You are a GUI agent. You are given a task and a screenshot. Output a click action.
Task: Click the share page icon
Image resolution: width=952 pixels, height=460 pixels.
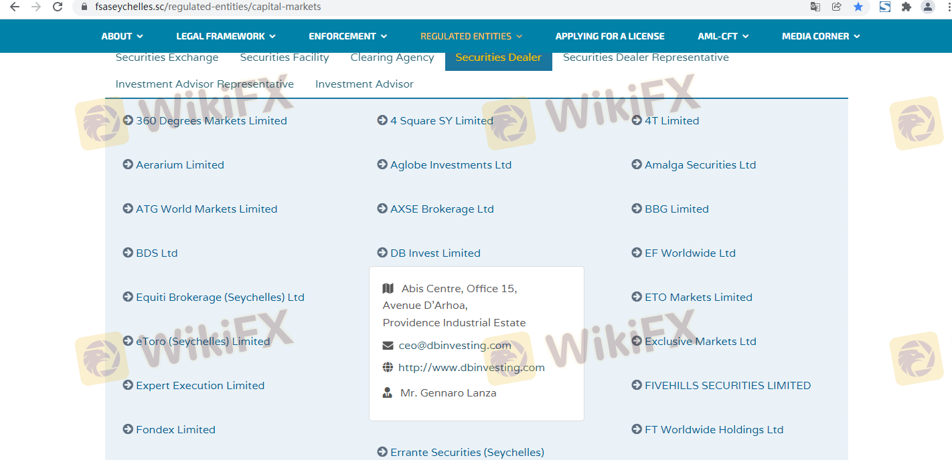[836, 7]
